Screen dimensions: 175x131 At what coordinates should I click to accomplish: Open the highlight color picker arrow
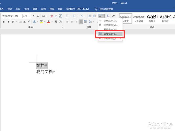pos(45,22)
